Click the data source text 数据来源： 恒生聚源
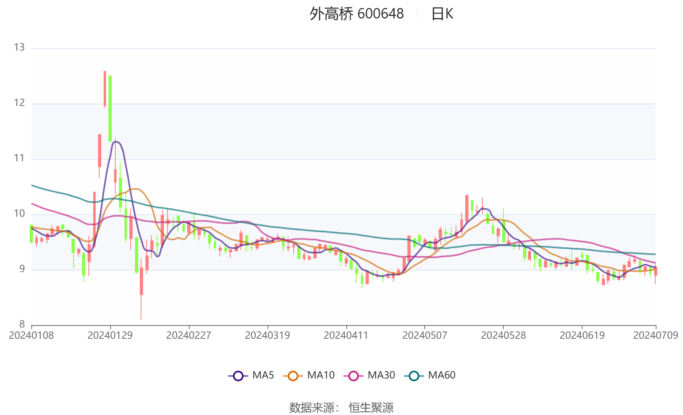 coord(341,408)
